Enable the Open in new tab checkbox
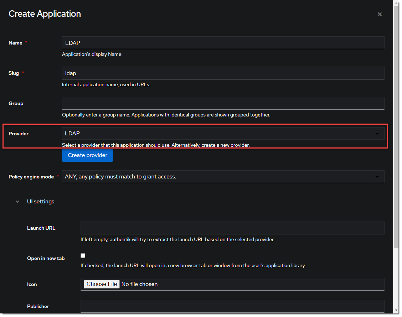This screenshot has width=402, height=317. [83, 255]
